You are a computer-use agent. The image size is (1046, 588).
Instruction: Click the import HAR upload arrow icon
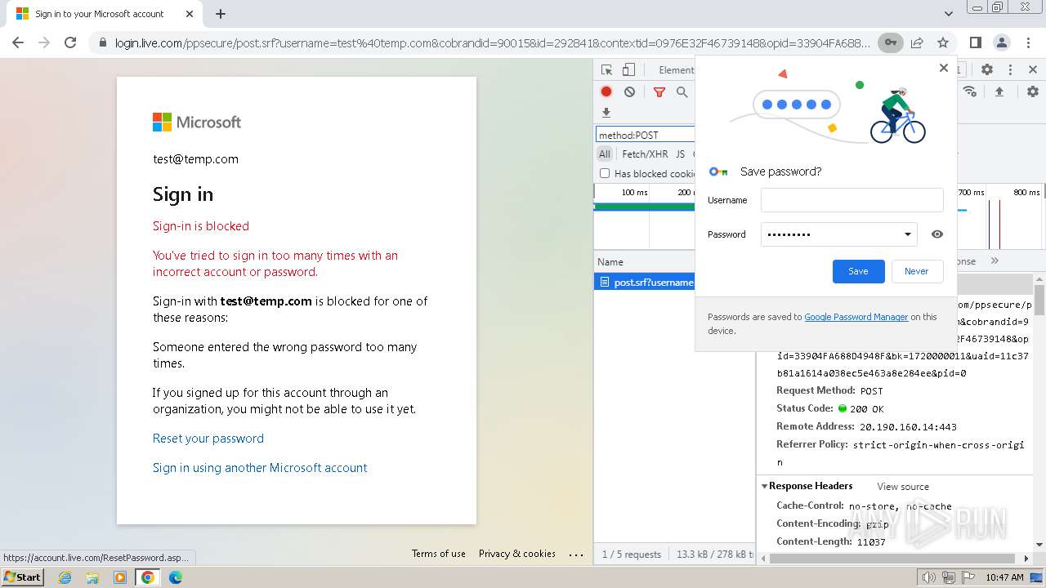pos(999,92)
